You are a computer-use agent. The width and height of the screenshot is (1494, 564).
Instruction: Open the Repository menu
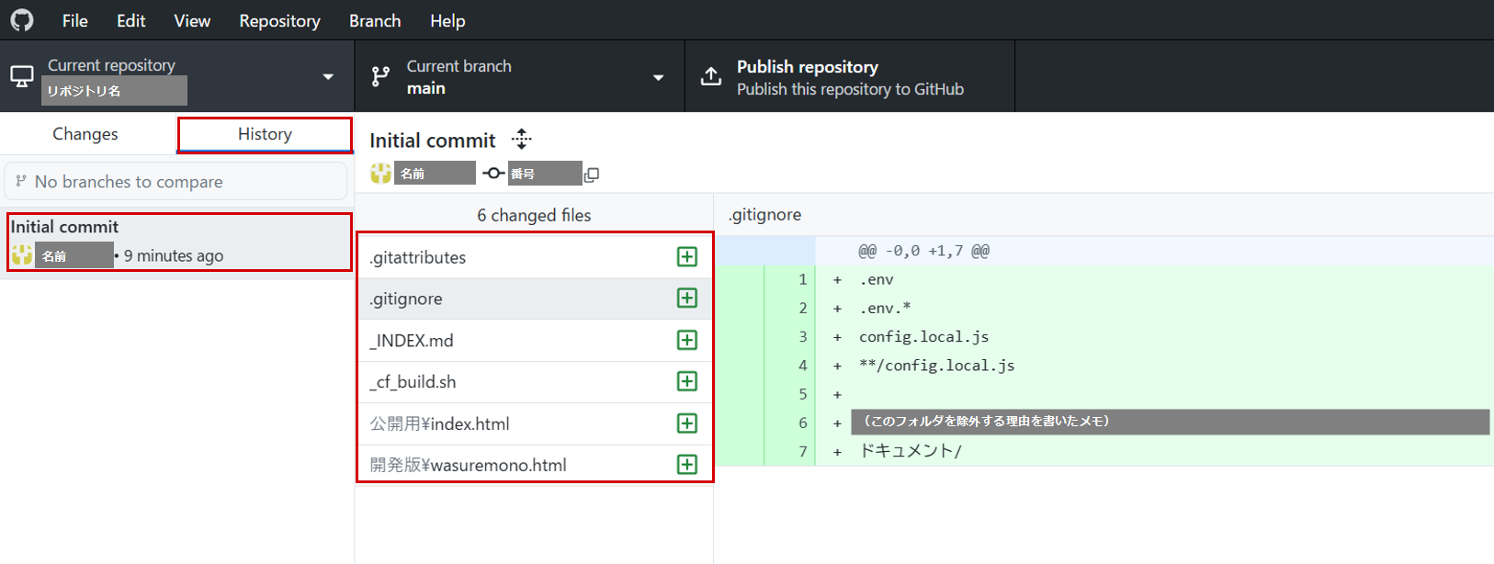[279, 20]
